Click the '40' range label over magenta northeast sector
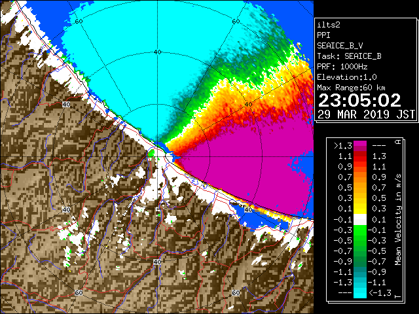 tap(248, 105)
